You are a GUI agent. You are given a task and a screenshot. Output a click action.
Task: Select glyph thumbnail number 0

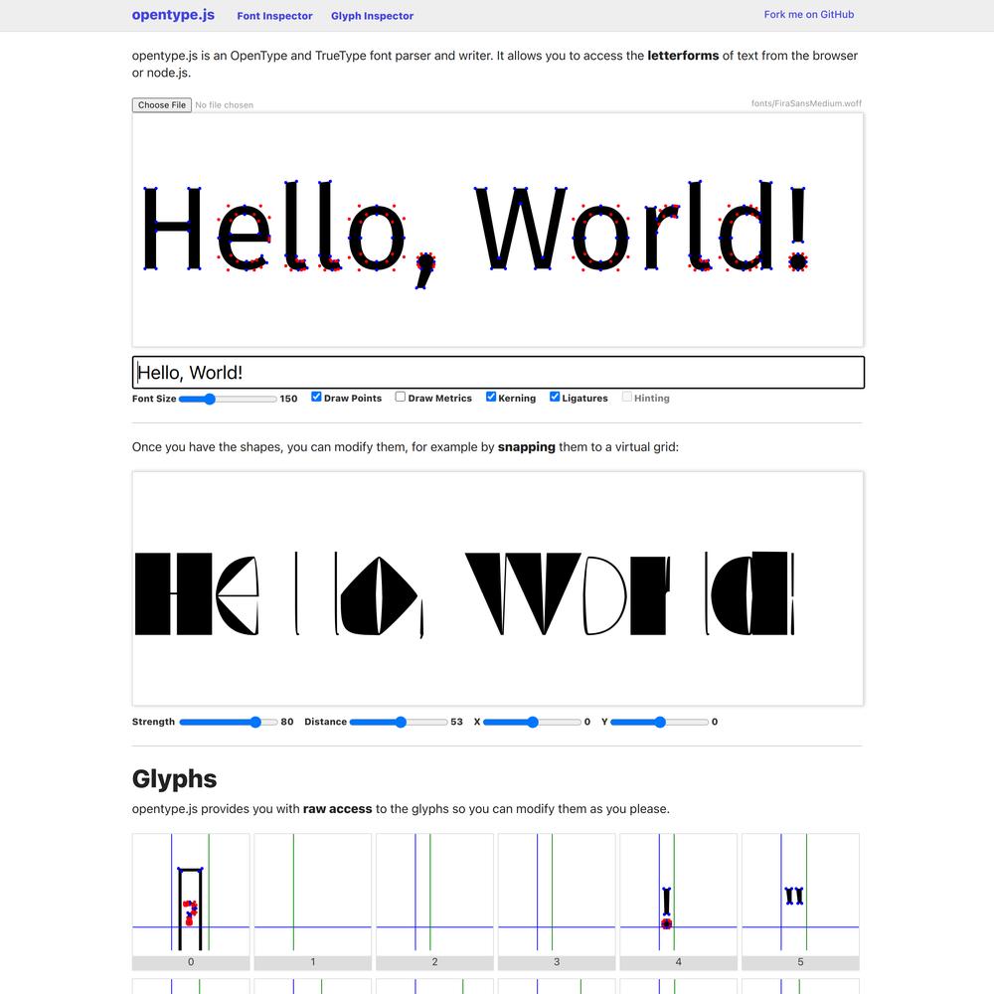pos(191,902)
